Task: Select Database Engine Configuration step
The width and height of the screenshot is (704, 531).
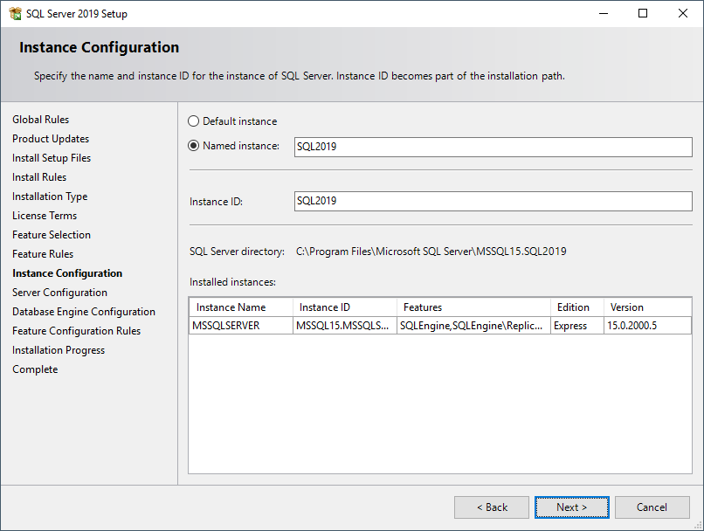Action: (84, 312)
